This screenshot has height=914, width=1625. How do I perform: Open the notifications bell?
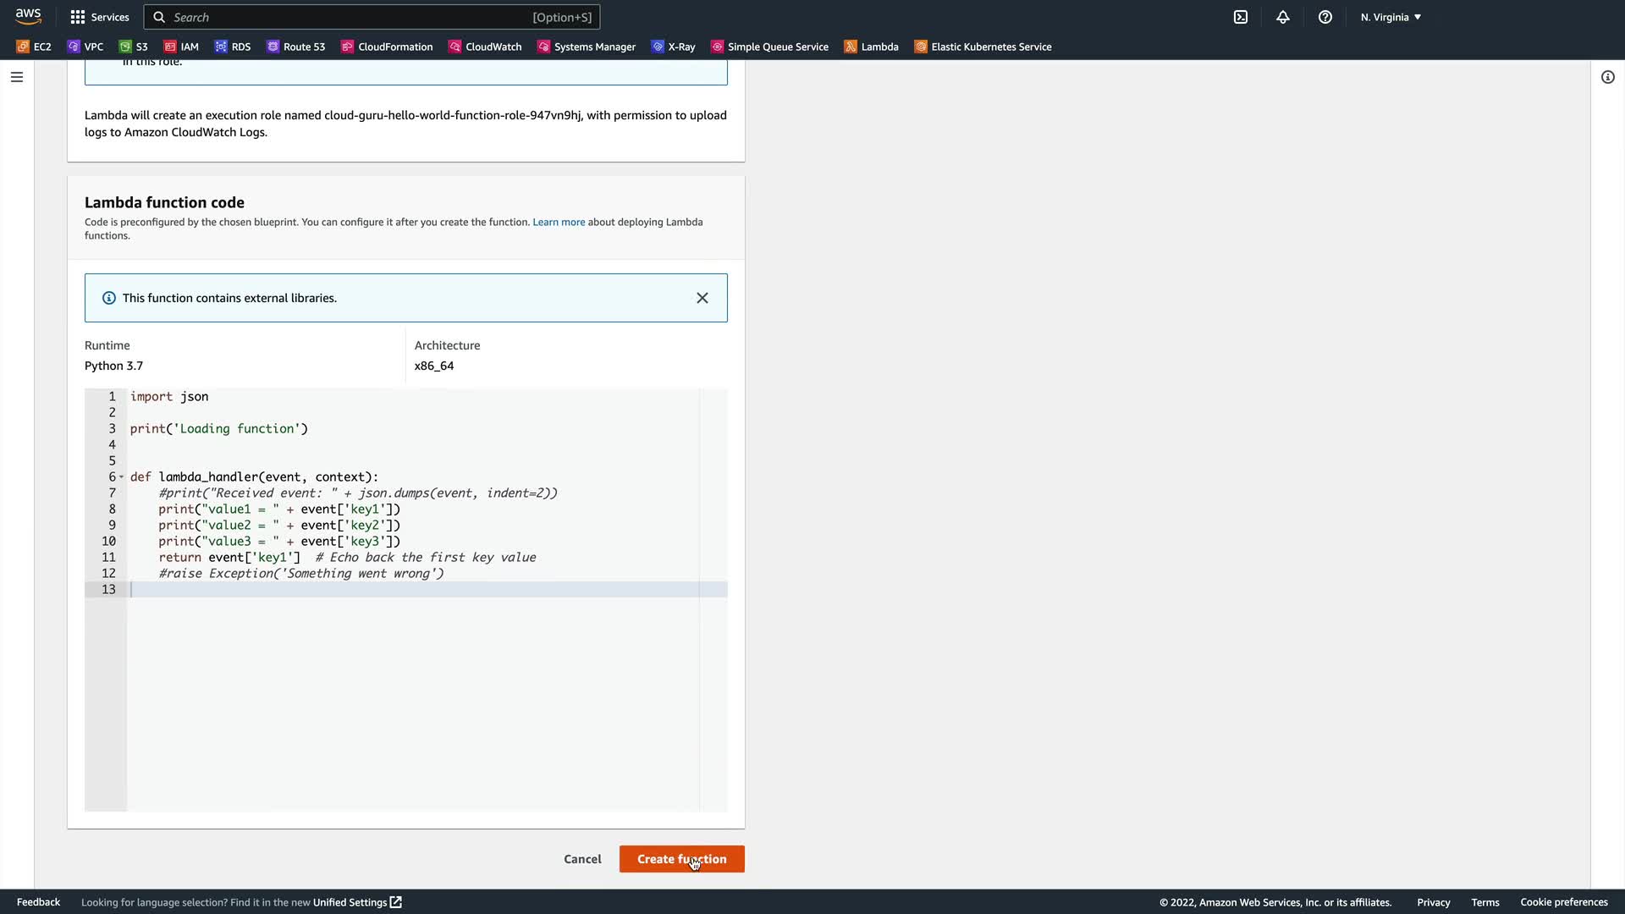click(x=1283, y=17)
